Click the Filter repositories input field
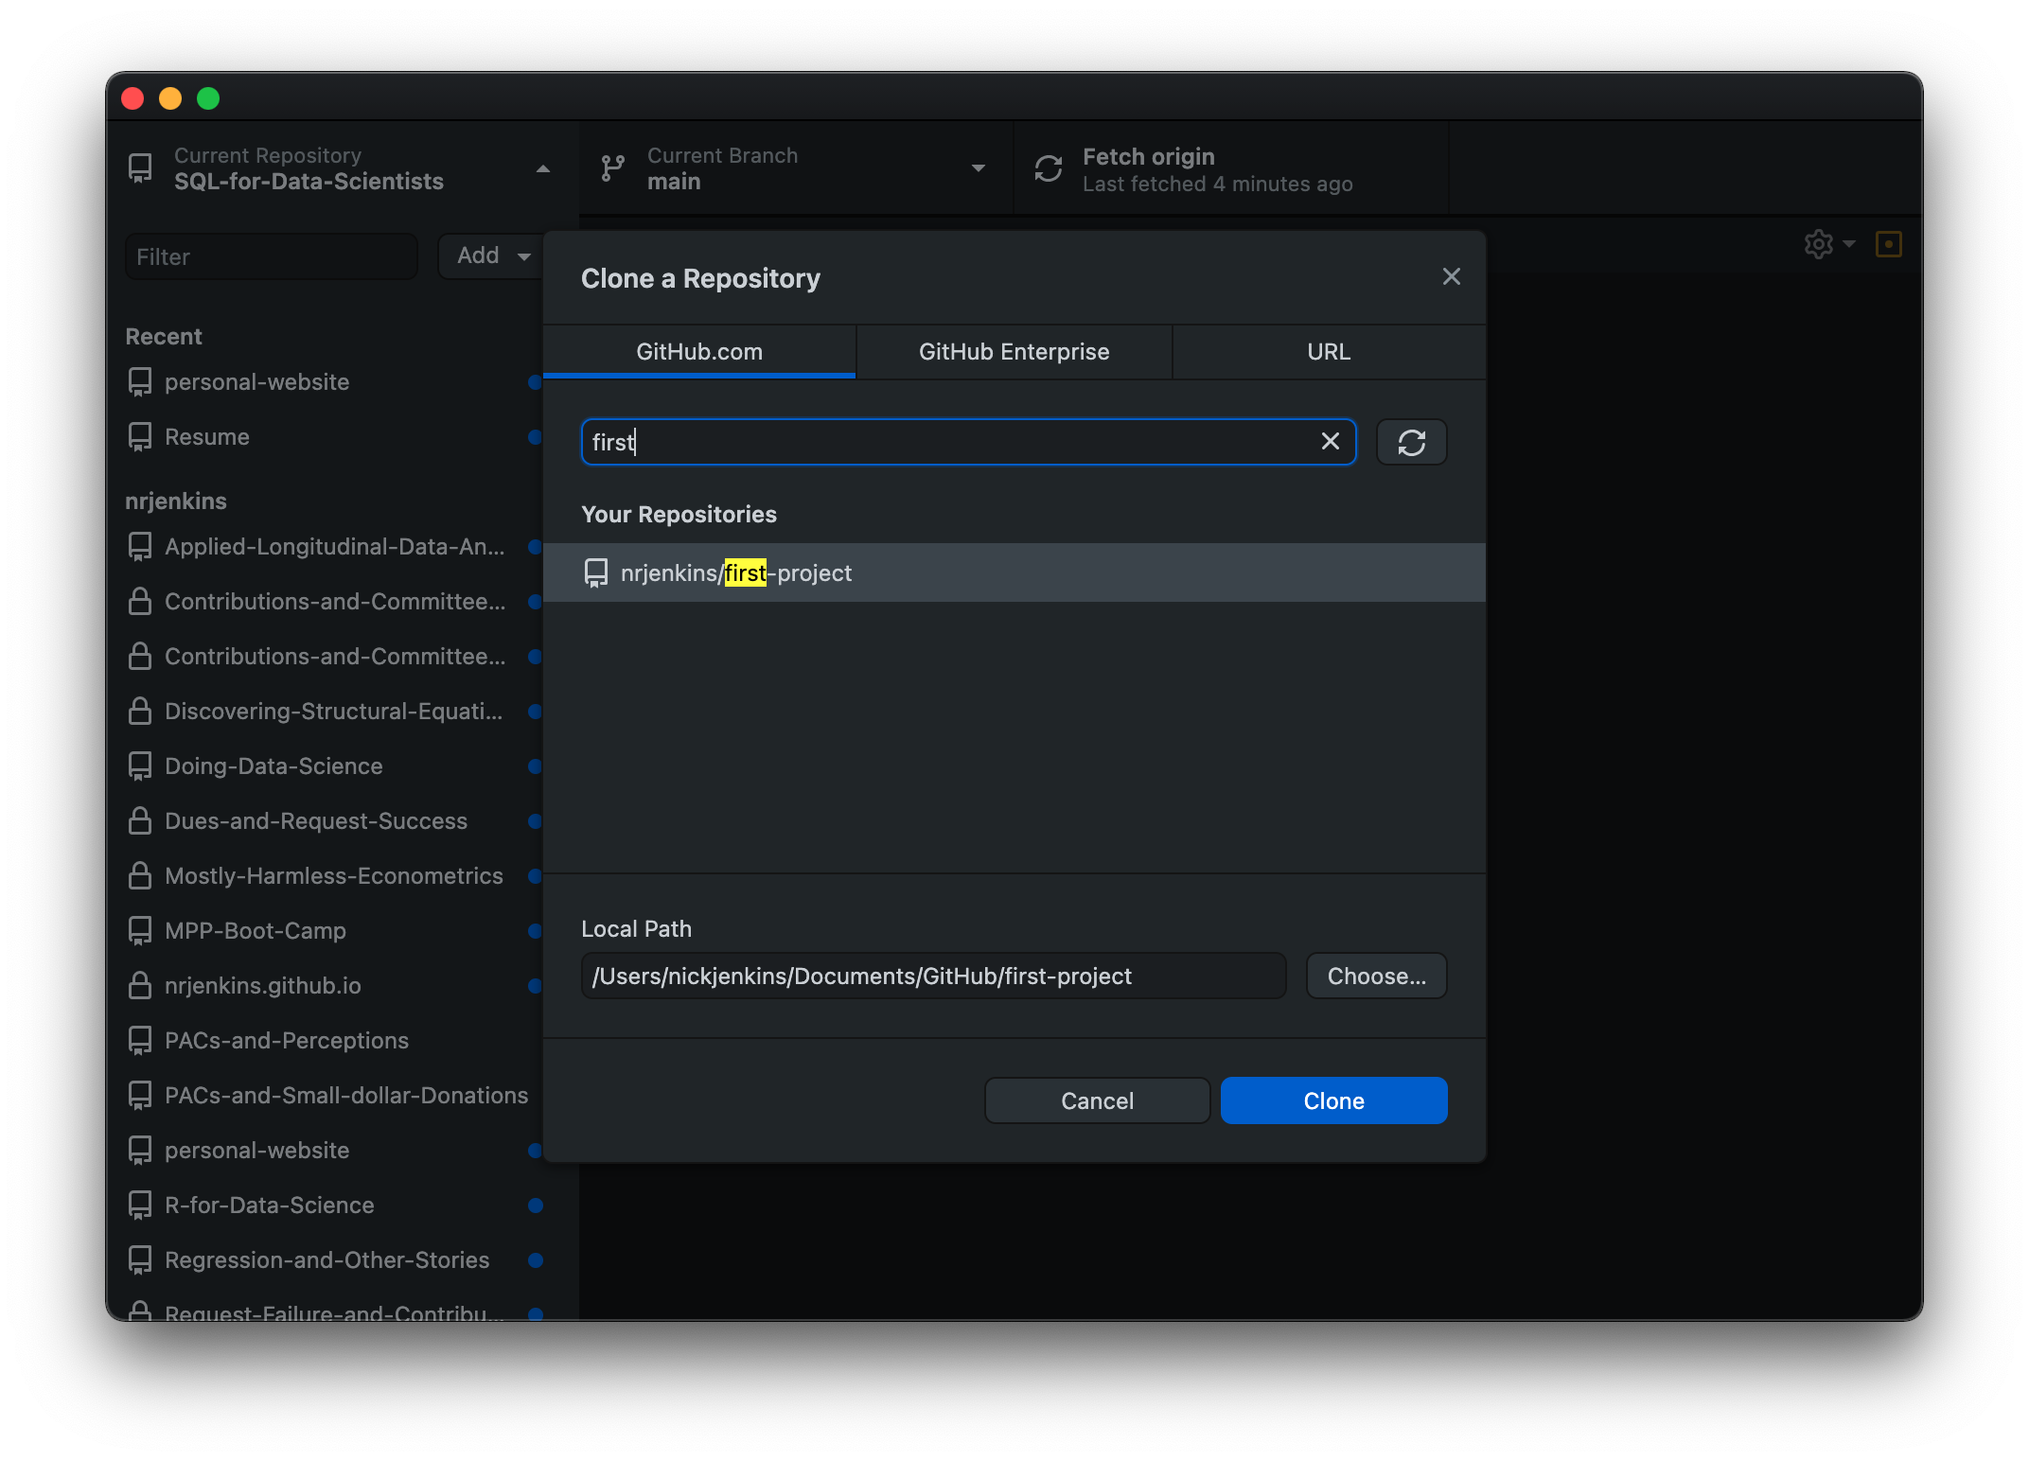This screenshot has height=1461, width=2029. [271, 256]
